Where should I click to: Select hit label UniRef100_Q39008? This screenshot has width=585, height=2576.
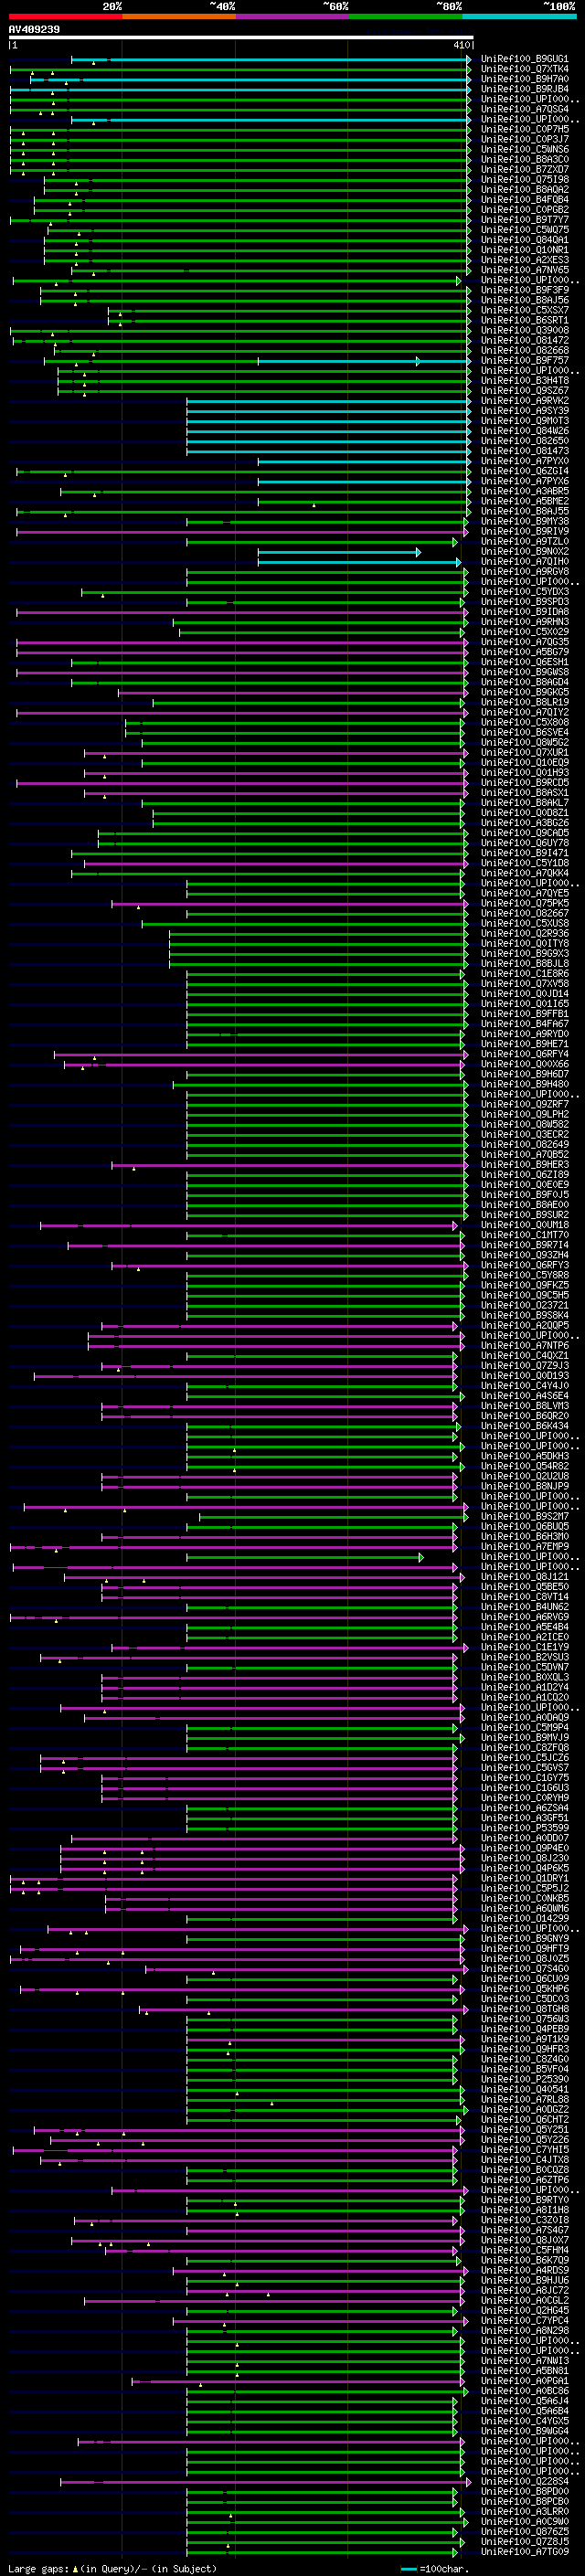pos(524,330)
